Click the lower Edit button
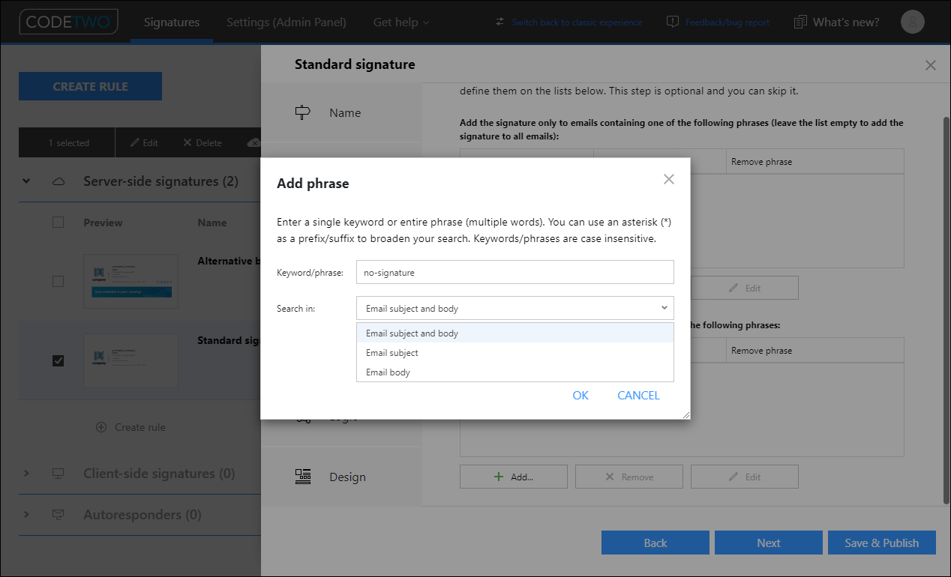The height and width of the screenshot is (577, 951). (745, 477)
